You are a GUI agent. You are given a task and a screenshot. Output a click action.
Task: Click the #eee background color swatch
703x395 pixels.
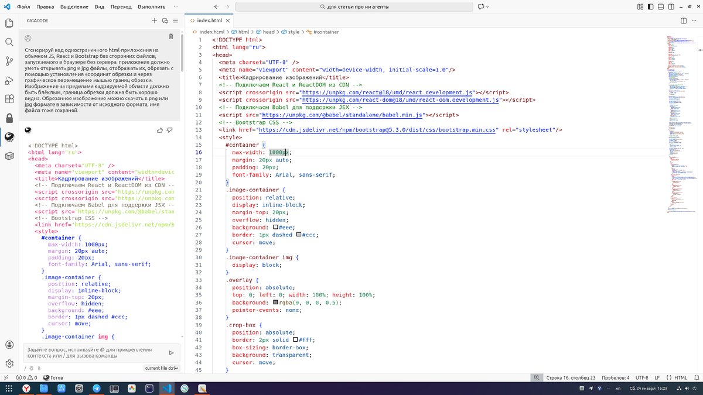275,227
